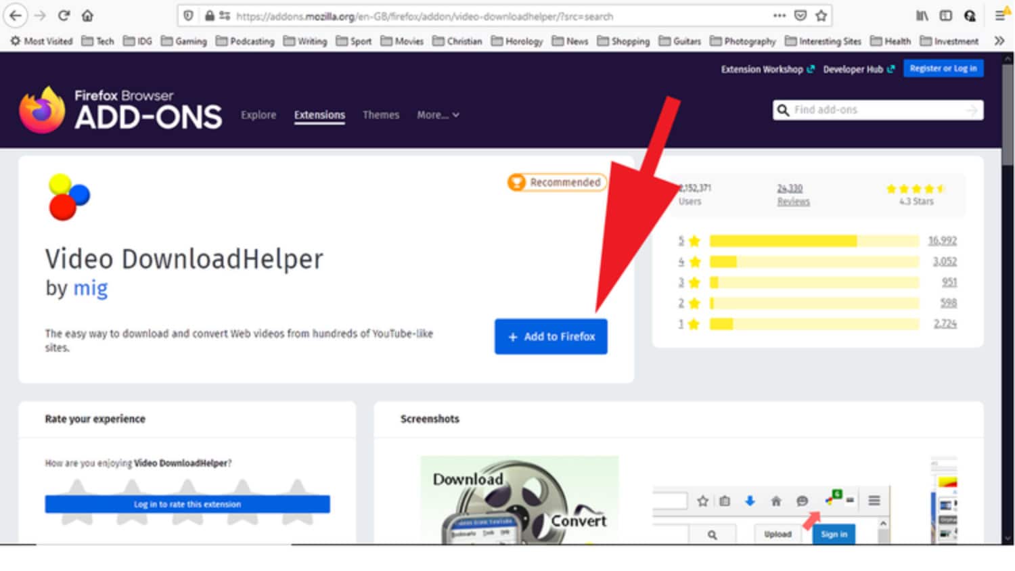
Task: Open the toolbar screenshot thumbnail with Sign in
Action: 771,514
